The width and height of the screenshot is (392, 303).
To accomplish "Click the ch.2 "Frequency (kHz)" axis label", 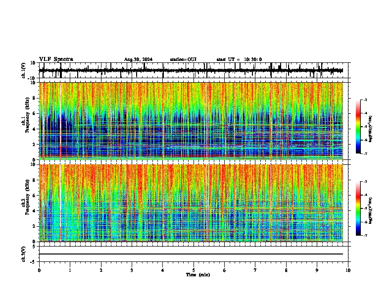I will tap(27, 197).
